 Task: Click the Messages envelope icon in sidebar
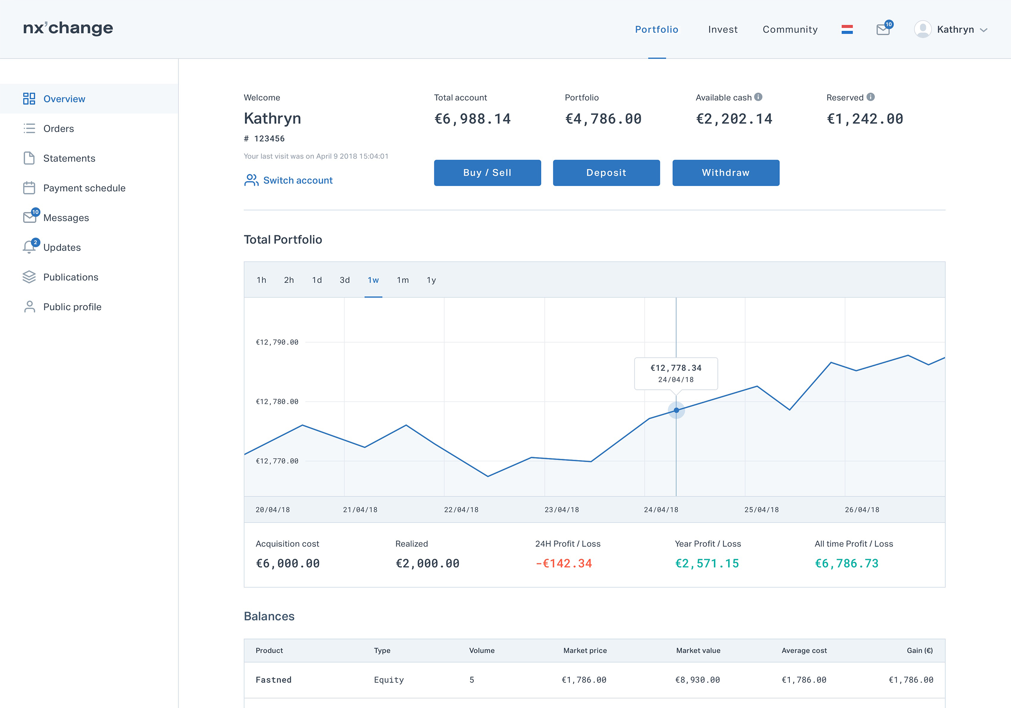29,217
